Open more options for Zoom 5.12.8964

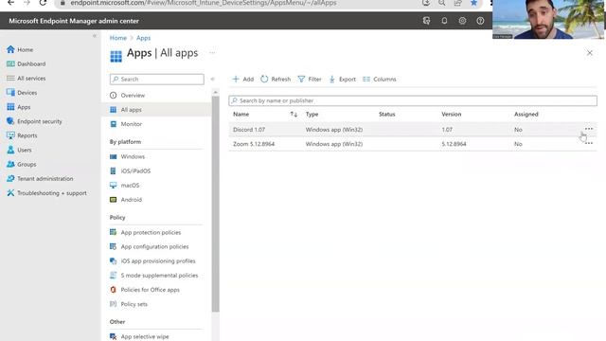click(x=589, y=143)
